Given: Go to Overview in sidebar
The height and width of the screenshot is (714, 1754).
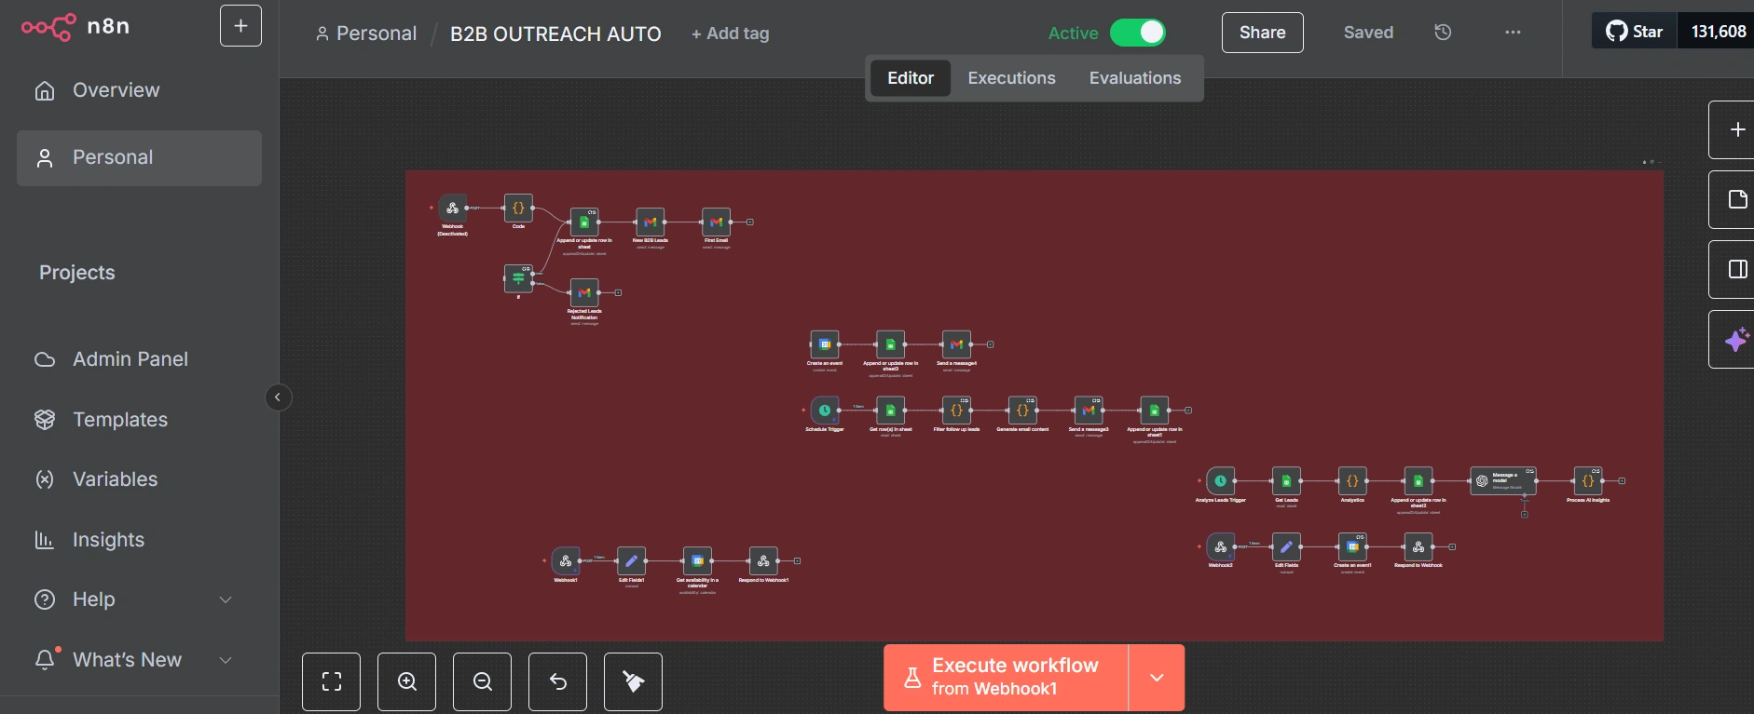Looking at the screenshot, I should 139,90.
